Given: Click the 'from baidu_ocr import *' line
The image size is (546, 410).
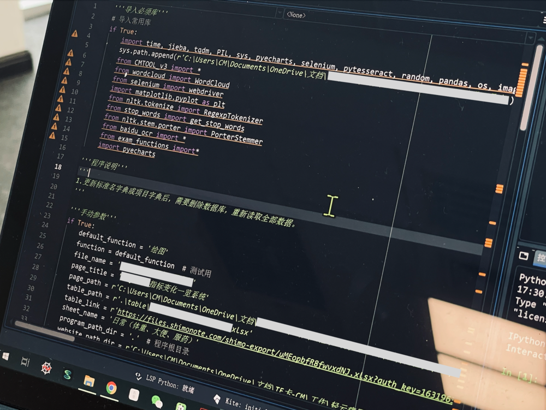Looking at the screenshot, I should point(144,132).
